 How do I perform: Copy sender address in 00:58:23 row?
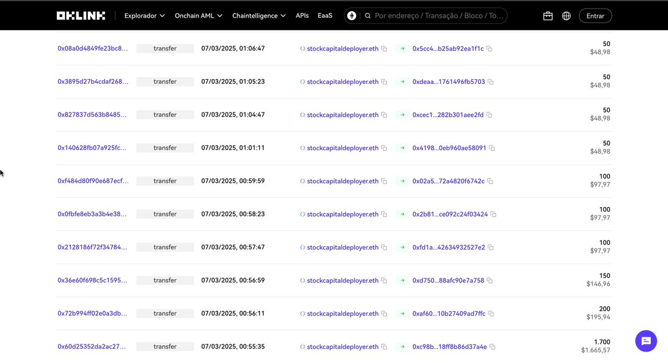tap(384, 215)
